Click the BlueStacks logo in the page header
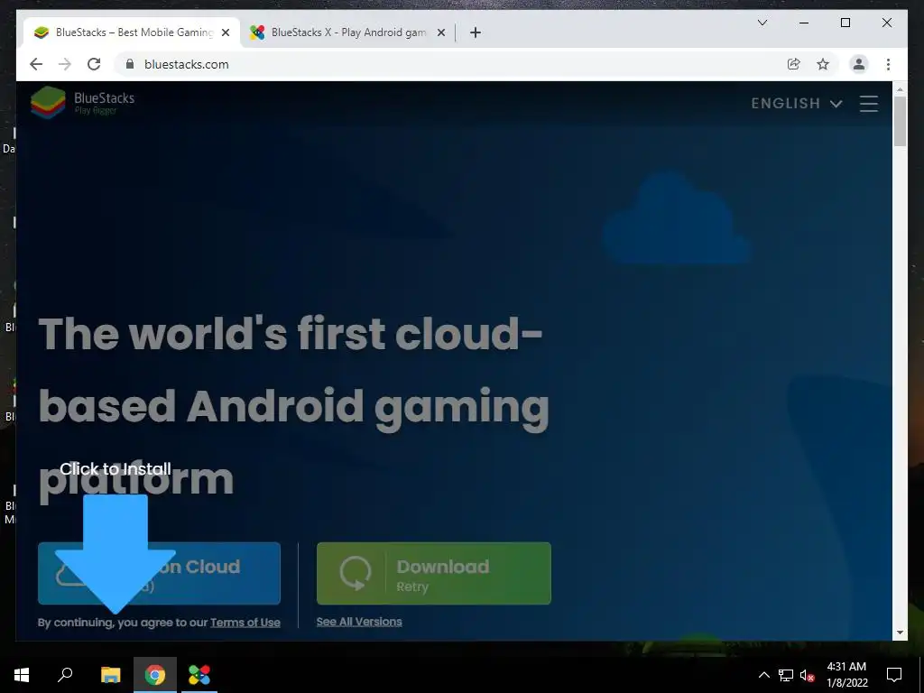This screenshot has width=924, height=693. 82,103
